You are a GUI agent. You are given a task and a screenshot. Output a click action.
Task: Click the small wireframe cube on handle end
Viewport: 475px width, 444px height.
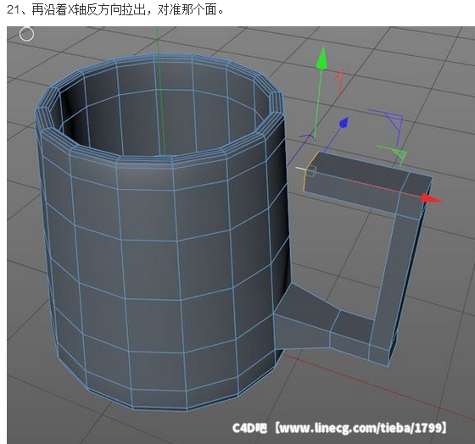pyautogui.click(x=312, y=171)
